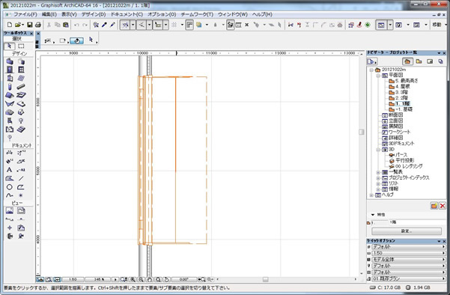Click the 0.00° orientation button below canvas
The height and width of the screenshot is (295, 450).
184,279
